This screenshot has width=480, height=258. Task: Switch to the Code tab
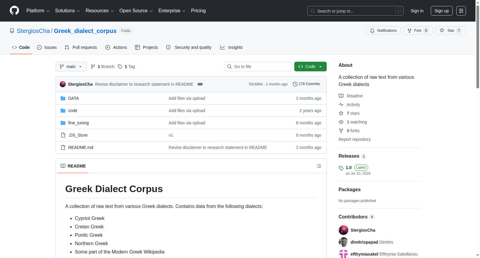(21, 47)
